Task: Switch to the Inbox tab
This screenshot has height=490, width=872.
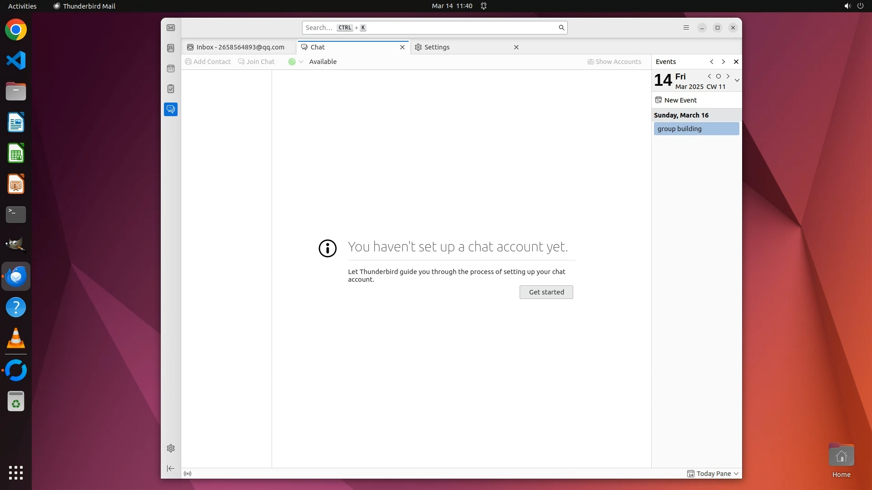Action: click(x=240, y=47)
